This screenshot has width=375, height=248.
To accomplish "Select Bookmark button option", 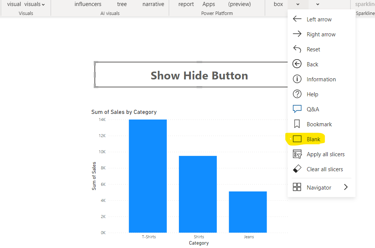I will pos(321,124).
